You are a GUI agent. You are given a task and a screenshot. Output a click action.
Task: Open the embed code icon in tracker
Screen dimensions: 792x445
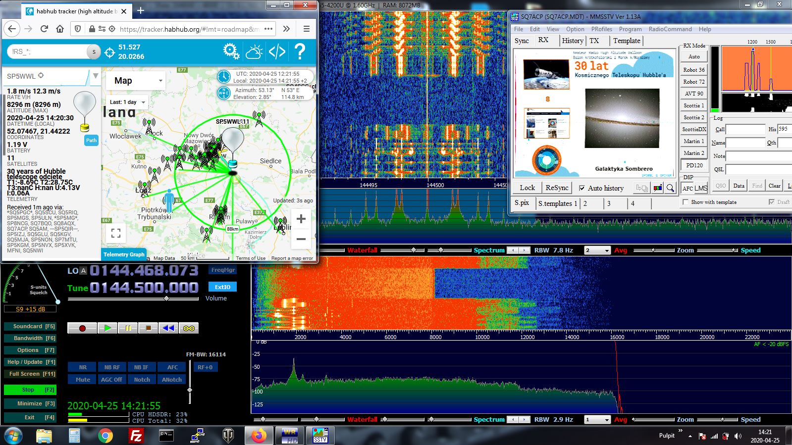(x=277, y=51)
